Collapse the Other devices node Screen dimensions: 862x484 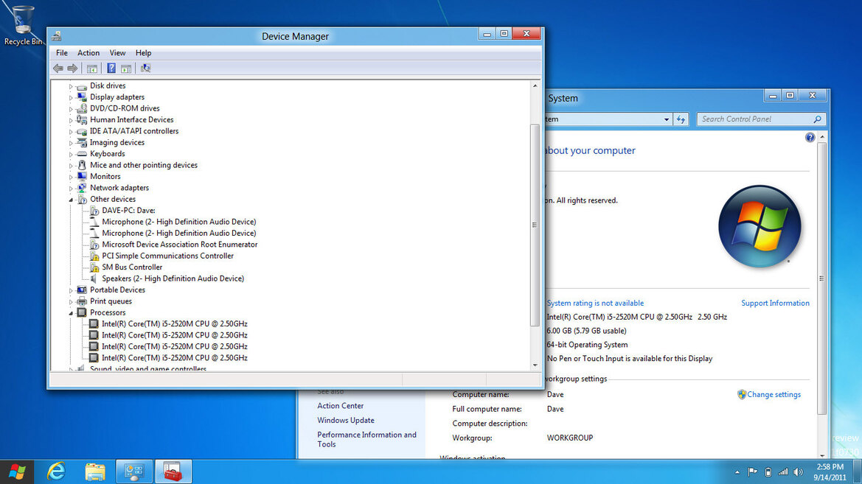pyautogui.click(x=71, y=200)
